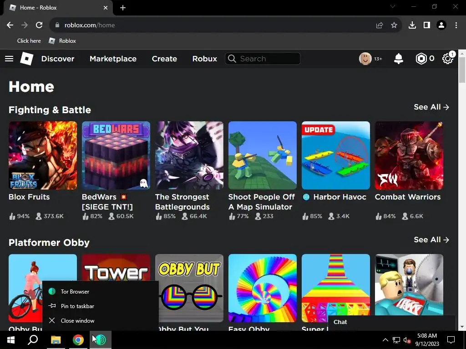
Task: Open the 'Click here' bookmark
Action: coord(29,41)
